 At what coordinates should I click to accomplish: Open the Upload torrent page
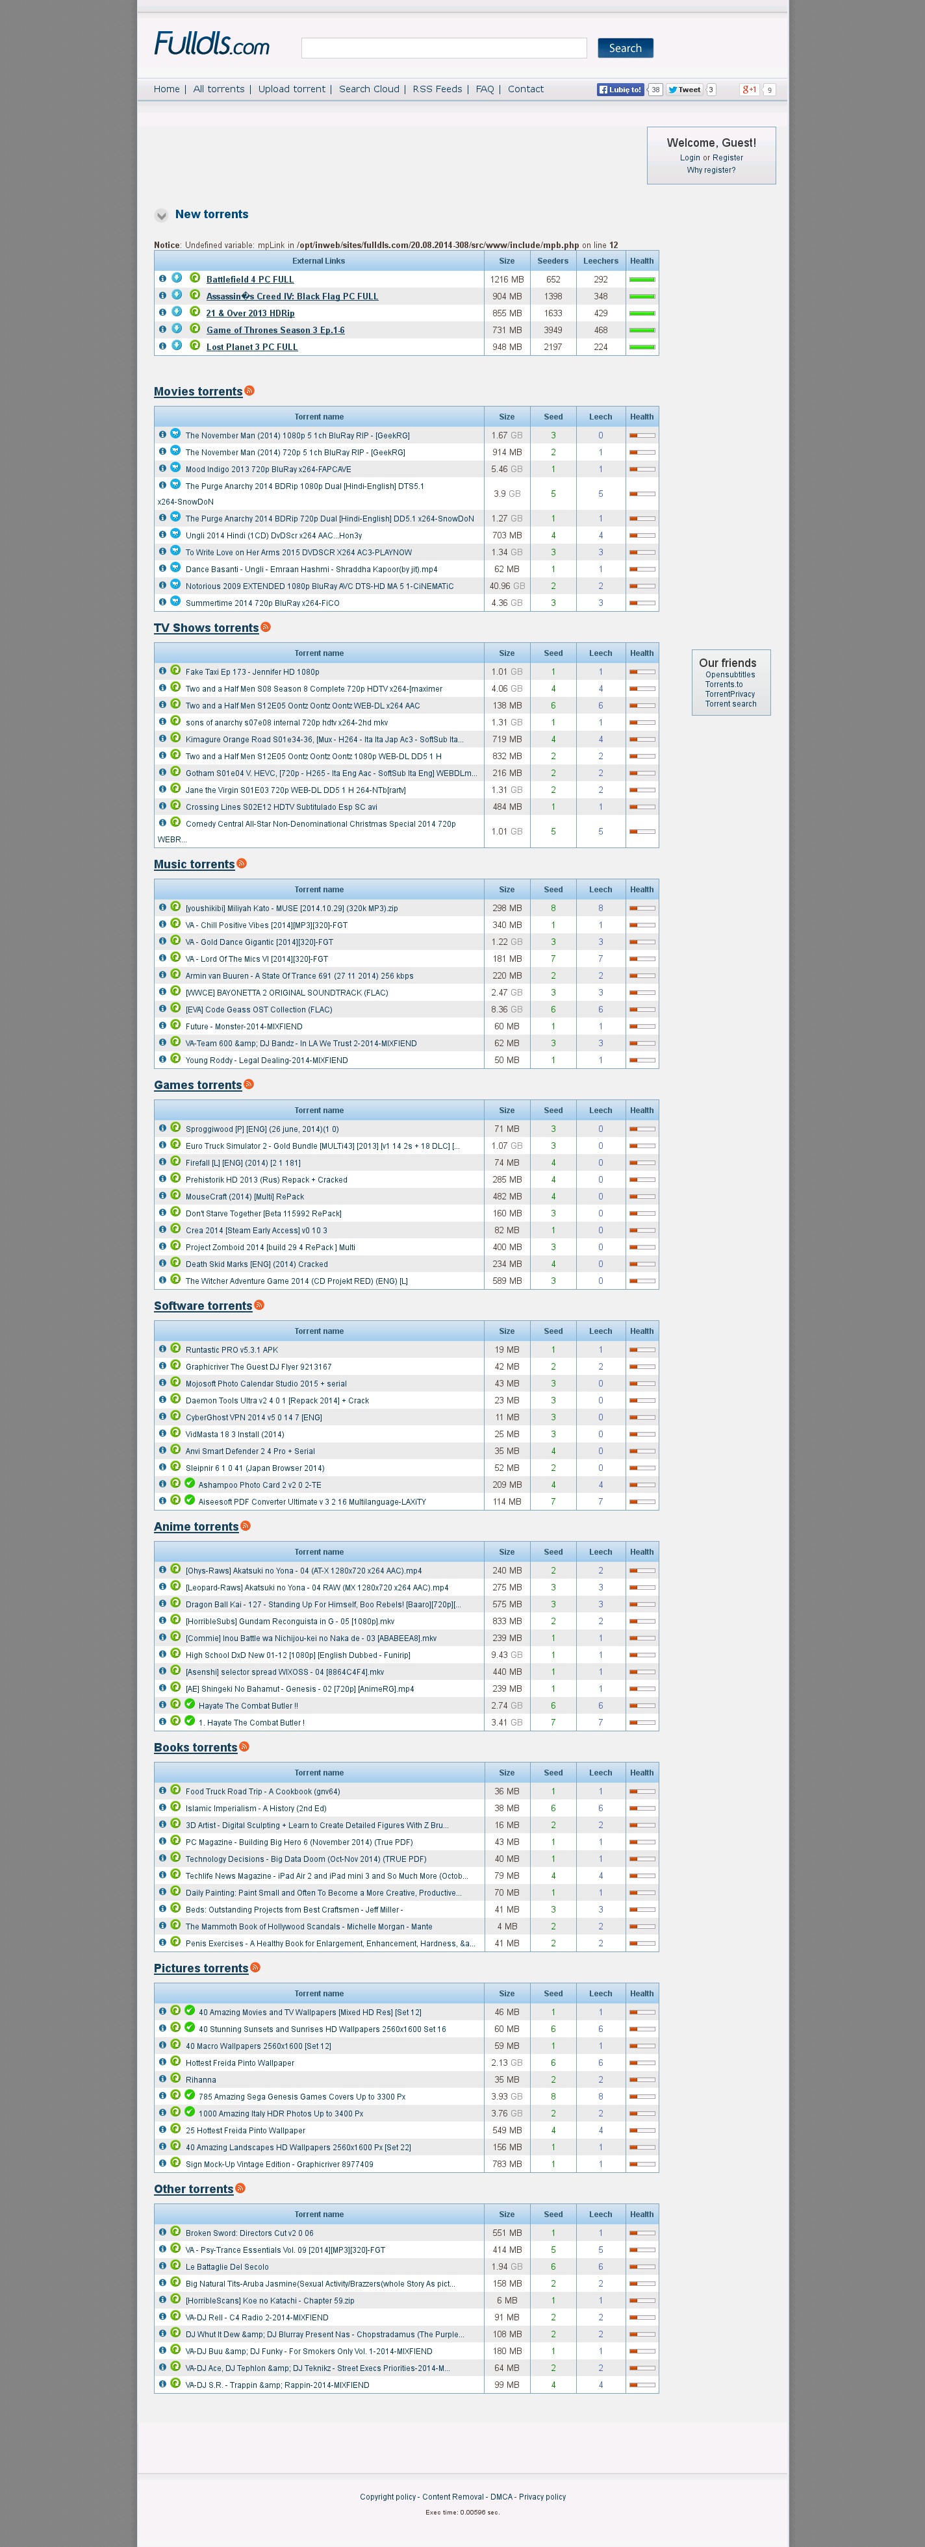click(291, 89)
